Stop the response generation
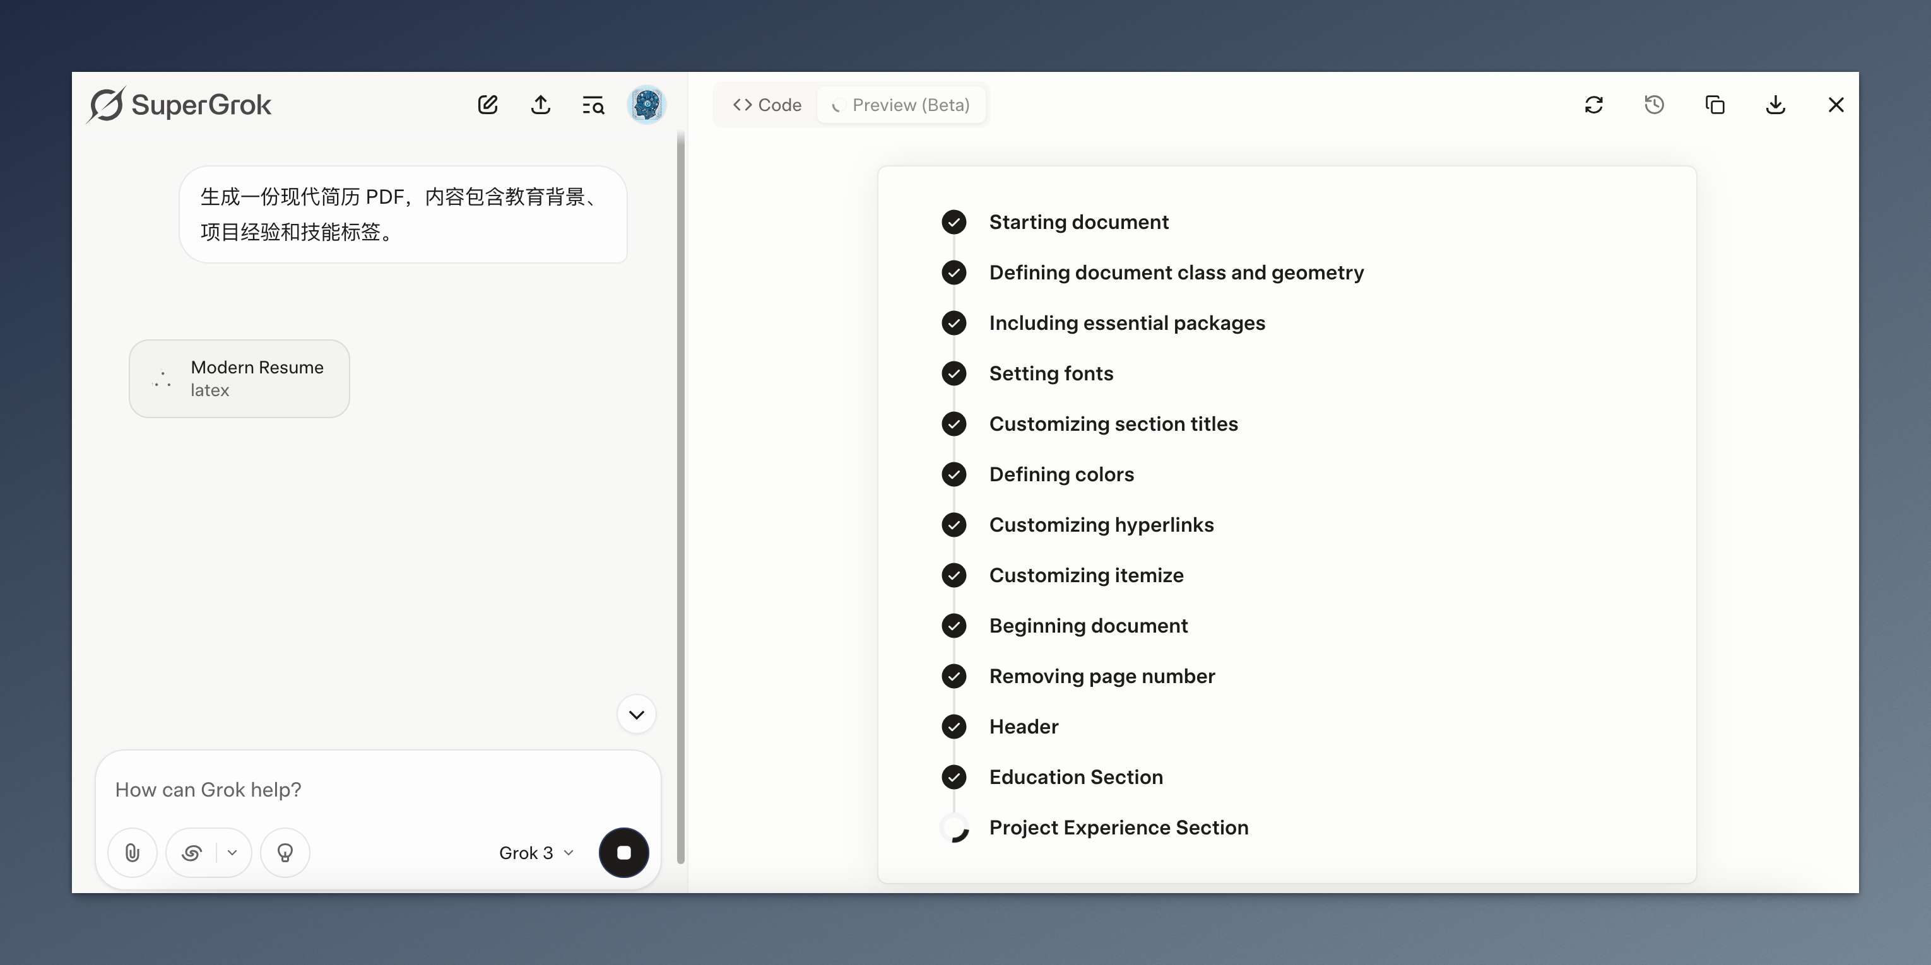The height and width of the screenshot is (965, 1931). click(623, 853)
